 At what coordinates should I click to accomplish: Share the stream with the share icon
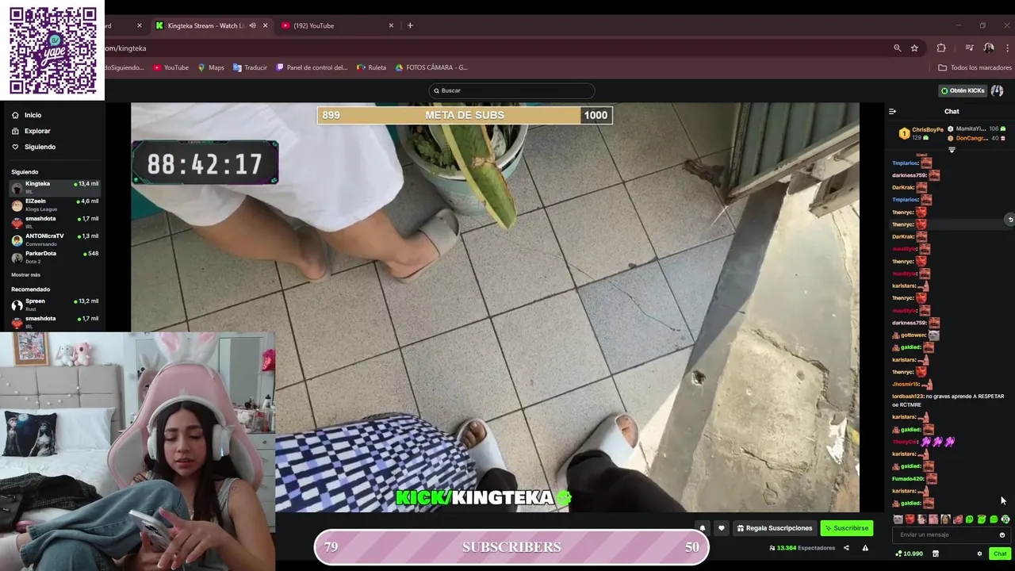pyautogui.click(x=846, y=548)
